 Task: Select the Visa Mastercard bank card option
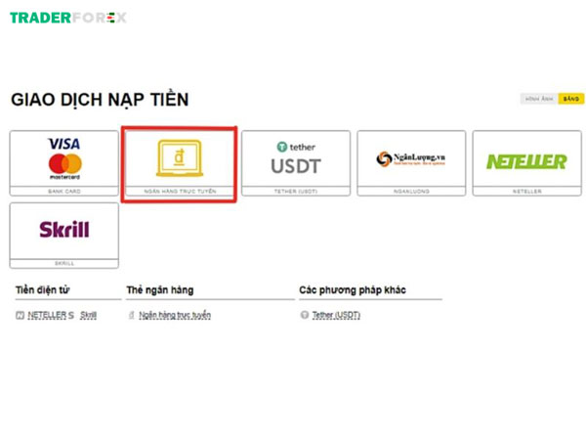click(x=64, y=163)
